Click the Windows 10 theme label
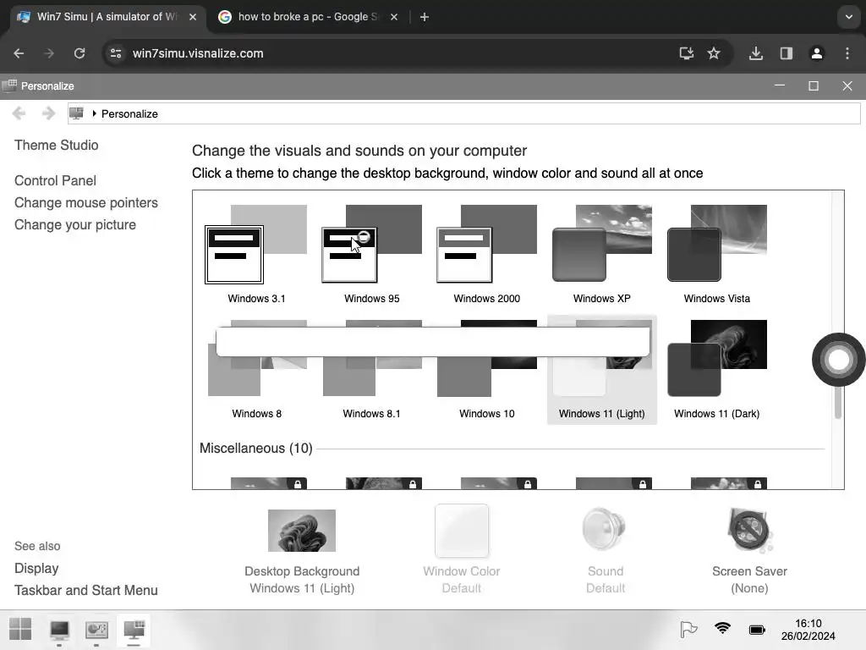This screenshot has width=866, height=650. point(487,413)
